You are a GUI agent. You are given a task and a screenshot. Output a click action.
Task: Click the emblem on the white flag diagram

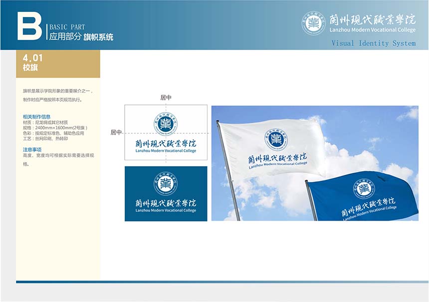click(x=166, y=124)
